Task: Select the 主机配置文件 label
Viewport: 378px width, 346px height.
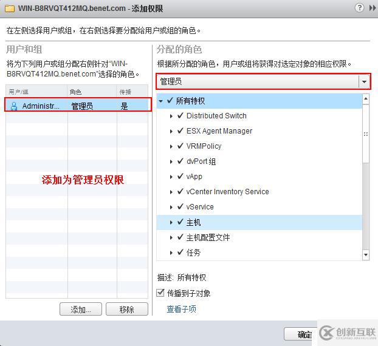Action: (x=208, y=238)
